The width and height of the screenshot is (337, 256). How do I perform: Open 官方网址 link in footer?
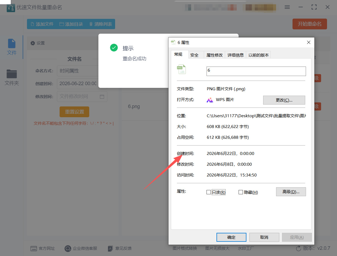43,248
